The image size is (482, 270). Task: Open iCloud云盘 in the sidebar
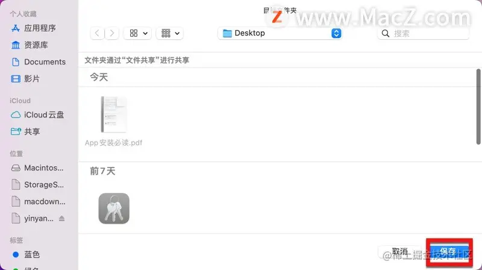pos(37,115)
